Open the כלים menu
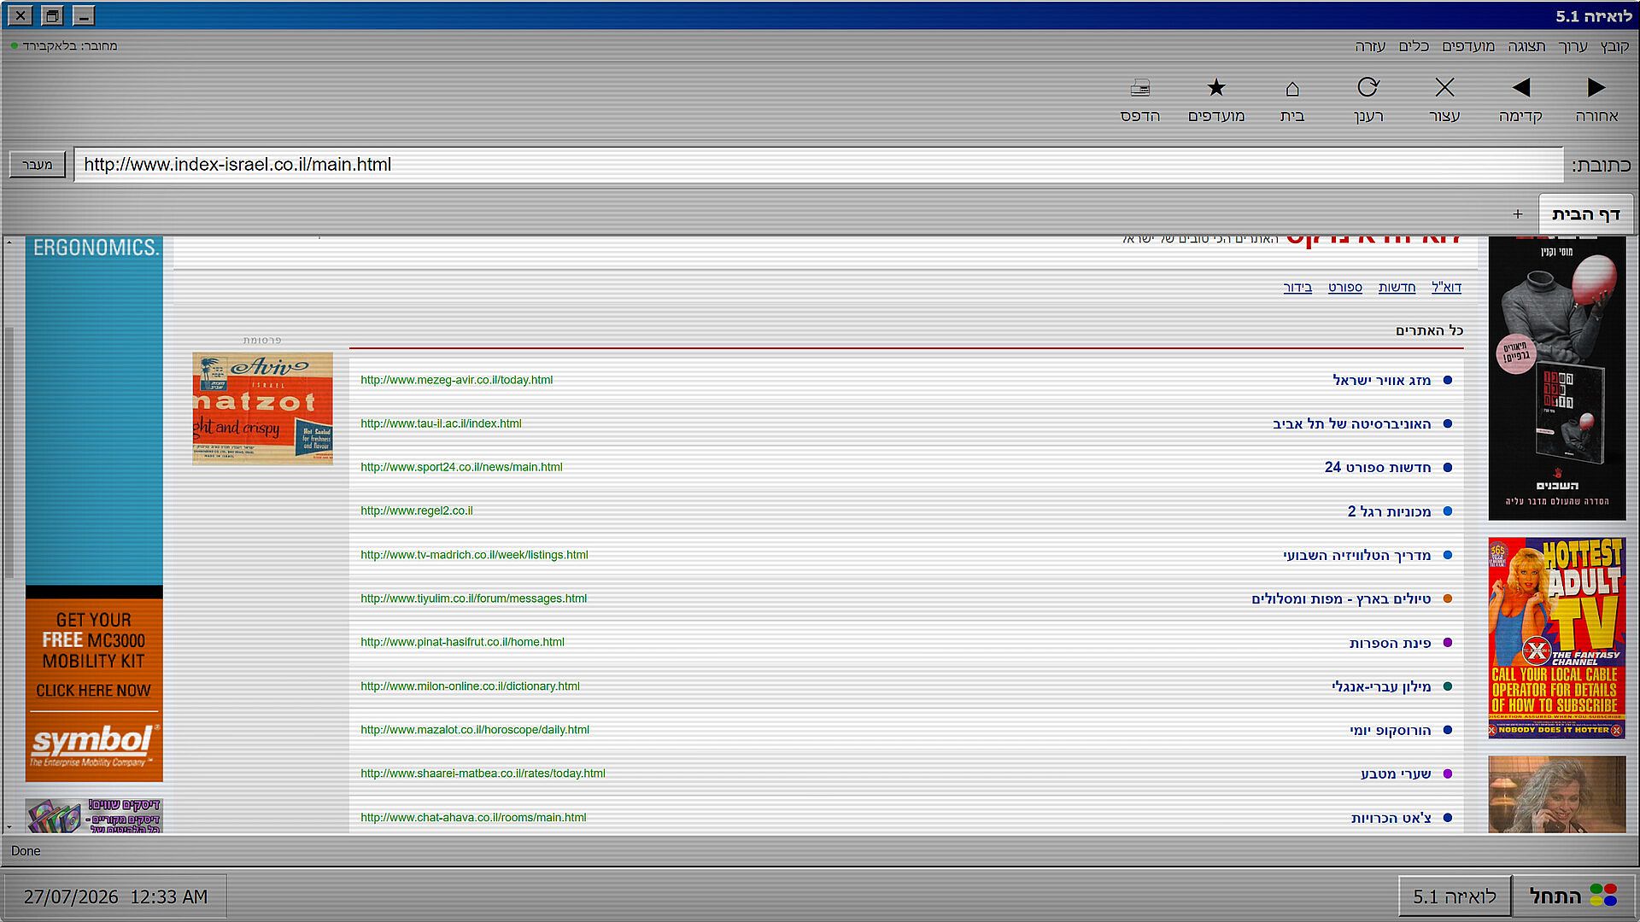This screenshot has width=1640, height=922. [x=1414, y=46]
